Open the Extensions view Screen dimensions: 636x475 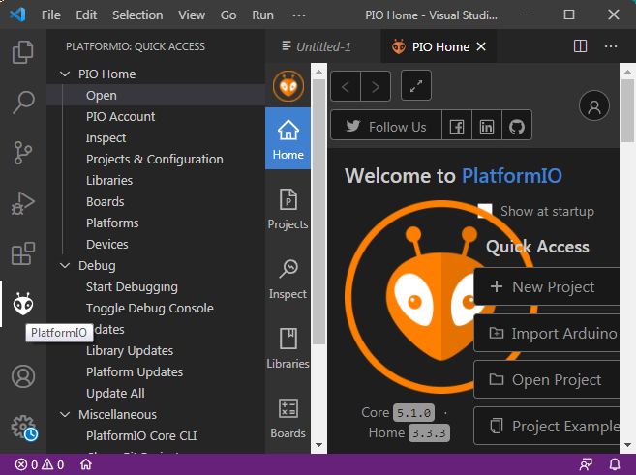[x=23, y=253]
